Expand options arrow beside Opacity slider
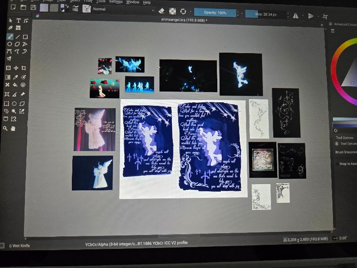The height and width of the screenshot is (268, 357). 242,14
